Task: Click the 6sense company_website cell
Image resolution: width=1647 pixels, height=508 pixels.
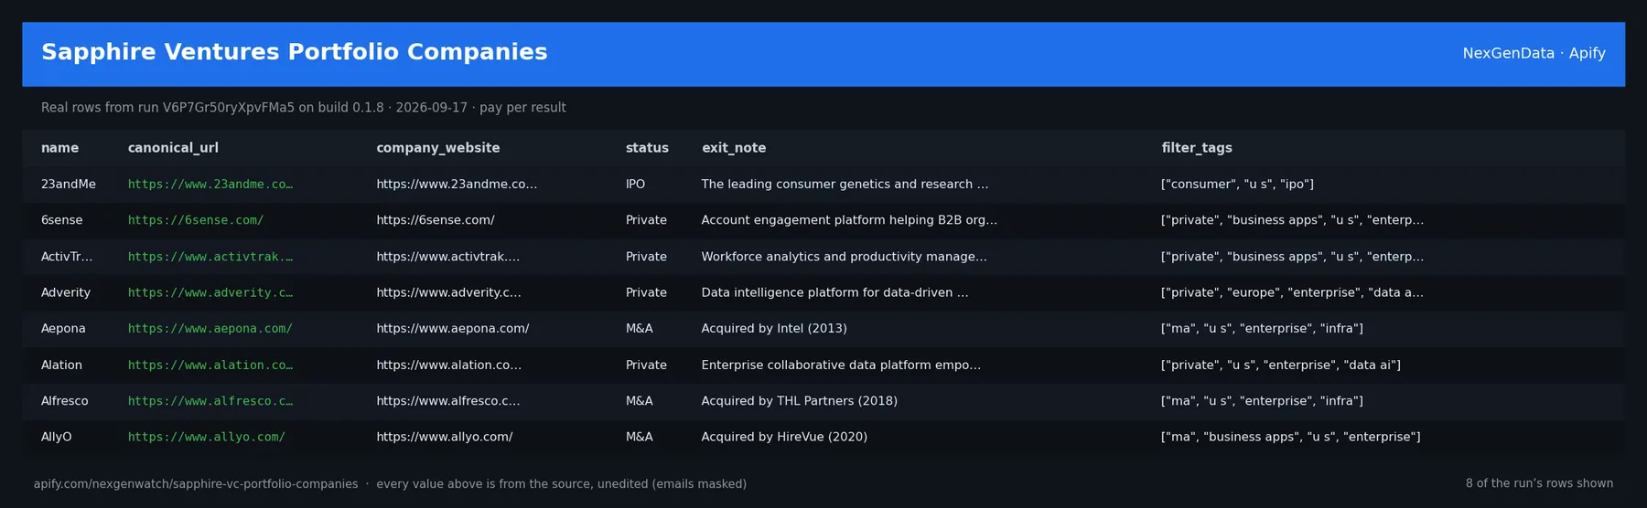Action: coord(436,220)
